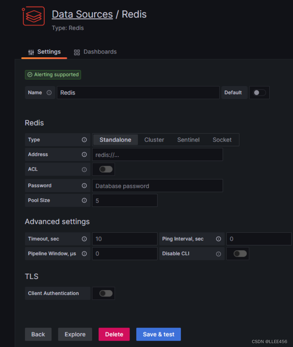Click the Pool Size info icon
Screen dimensions: 293x347
coord(84,200)
